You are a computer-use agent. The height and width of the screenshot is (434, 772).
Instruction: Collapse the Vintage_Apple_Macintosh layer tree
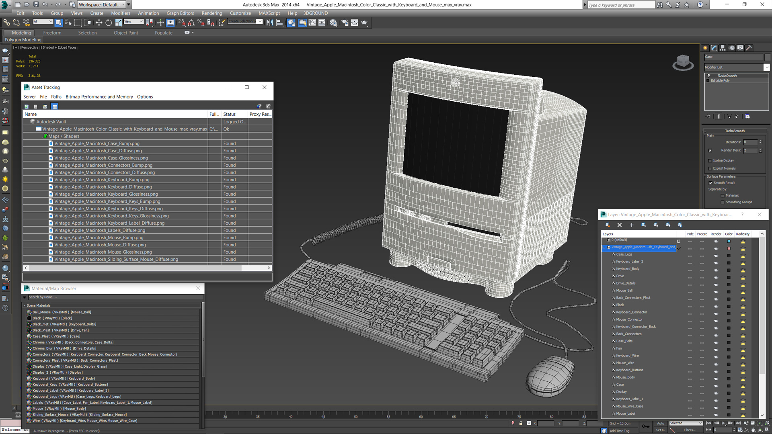click(x=604, y=247)
